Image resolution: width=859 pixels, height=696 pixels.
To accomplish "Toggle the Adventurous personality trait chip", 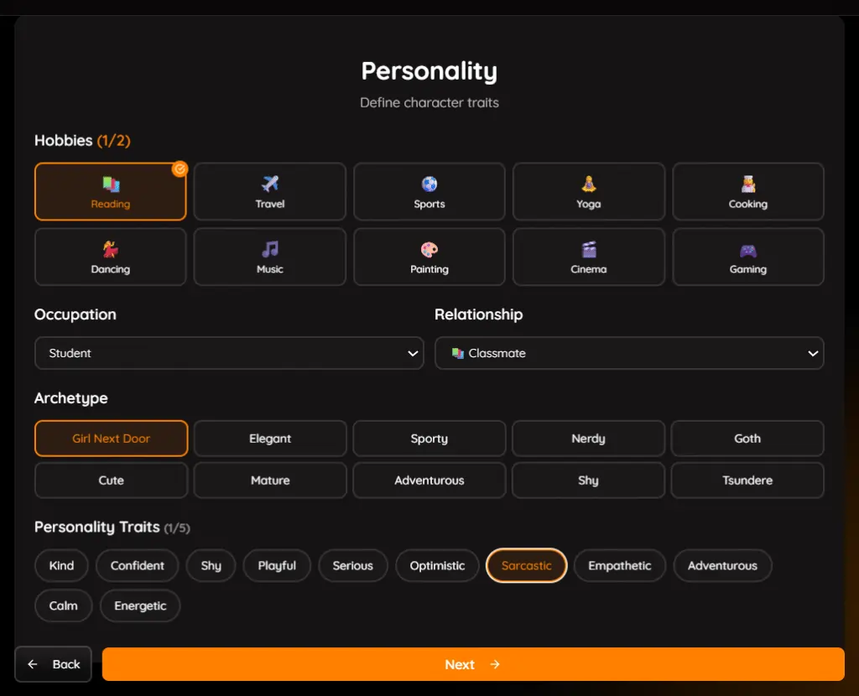I will pos(722,566).
